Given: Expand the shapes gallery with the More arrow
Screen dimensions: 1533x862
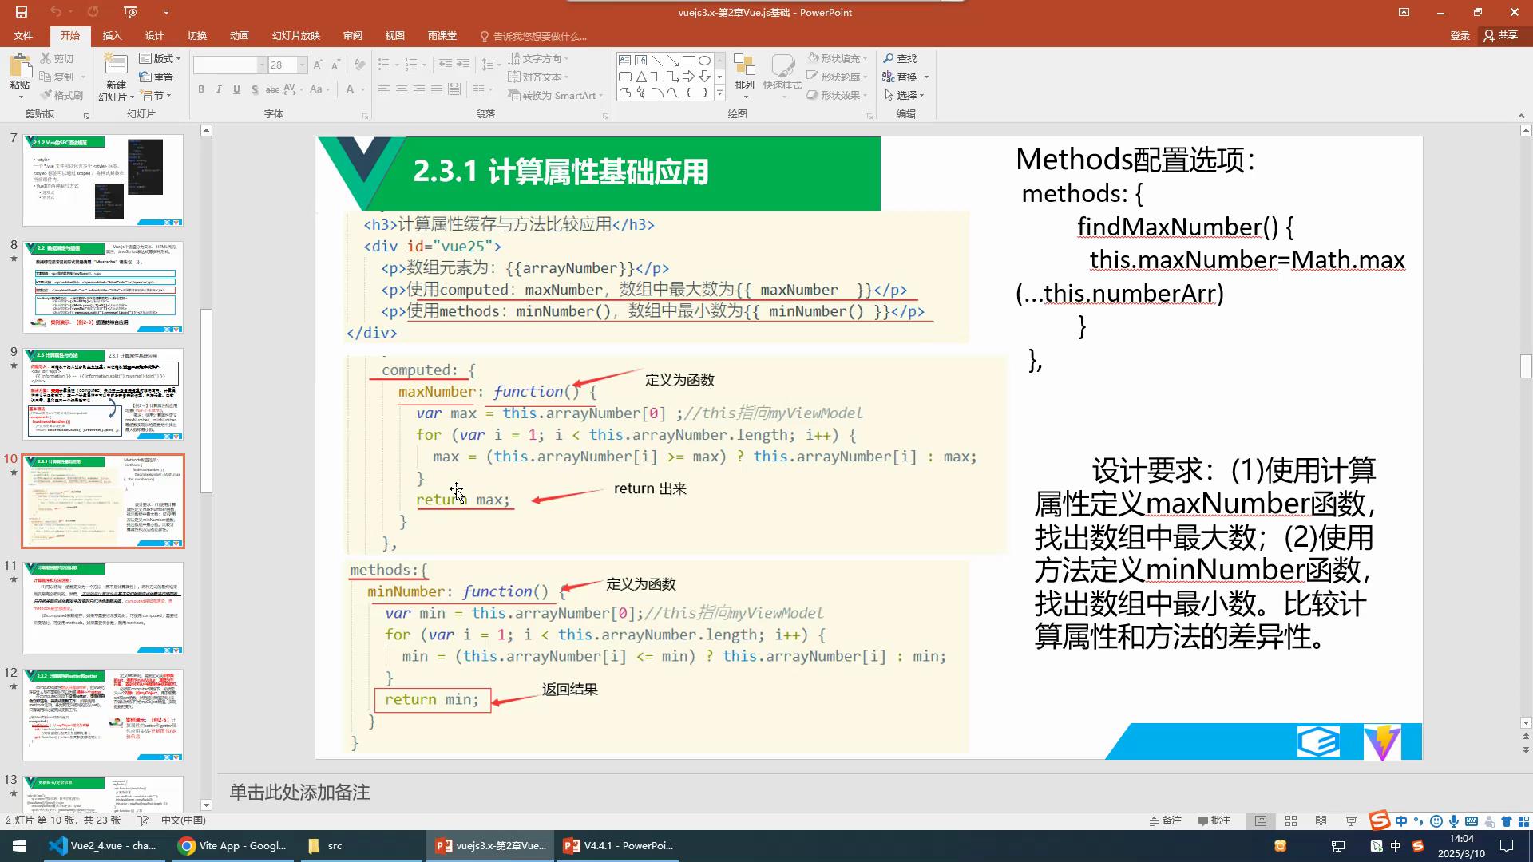Looking at the screenshot, I should point(719,93).
